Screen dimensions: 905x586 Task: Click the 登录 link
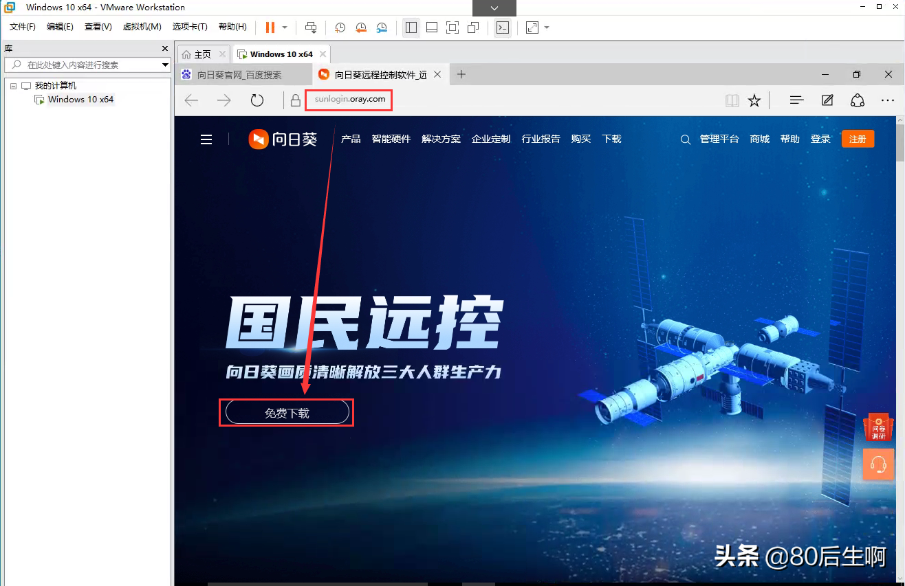[820, 139]
